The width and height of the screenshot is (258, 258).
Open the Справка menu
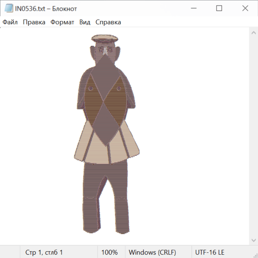point(108,22)
